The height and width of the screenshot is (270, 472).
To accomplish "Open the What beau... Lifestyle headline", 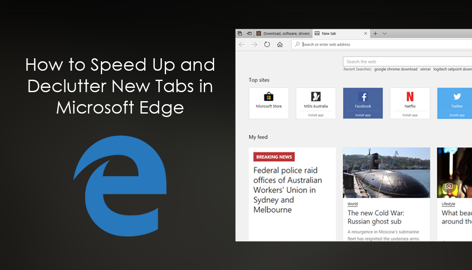I will click(x=457, y=217).
